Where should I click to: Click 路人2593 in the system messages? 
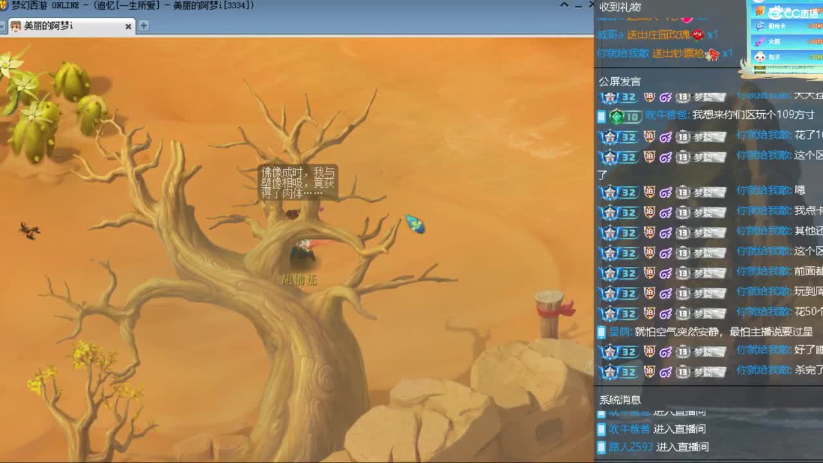pyautogui.click(x=631, y=447)
